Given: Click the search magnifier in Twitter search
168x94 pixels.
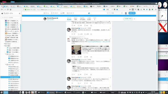Looking at the screenshot, I should click(x=122, y=13).
